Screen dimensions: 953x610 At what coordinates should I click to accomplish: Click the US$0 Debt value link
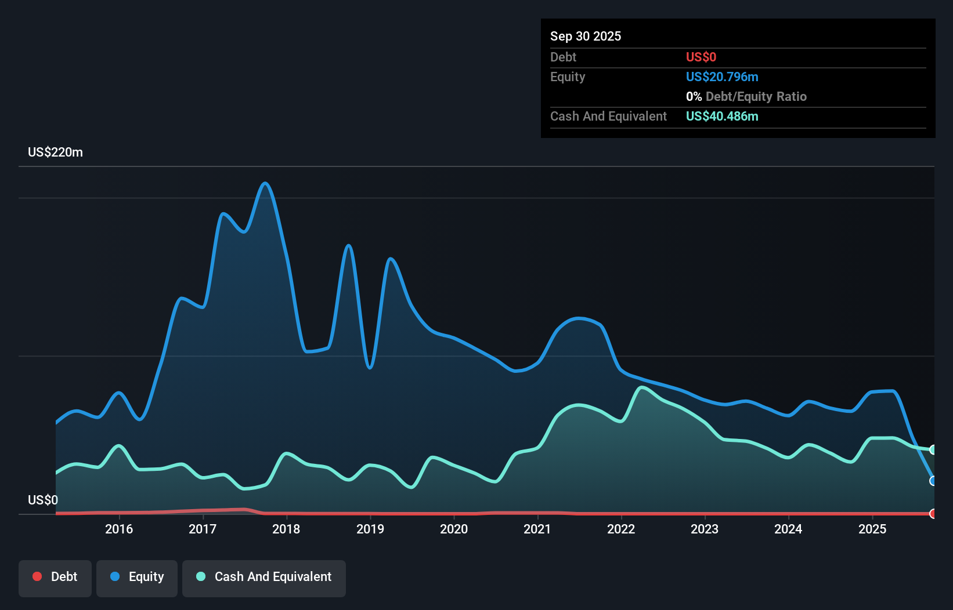(701, 57)
